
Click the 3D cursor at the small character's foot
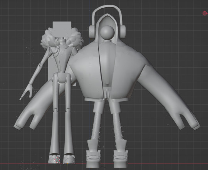coord(57,160)
